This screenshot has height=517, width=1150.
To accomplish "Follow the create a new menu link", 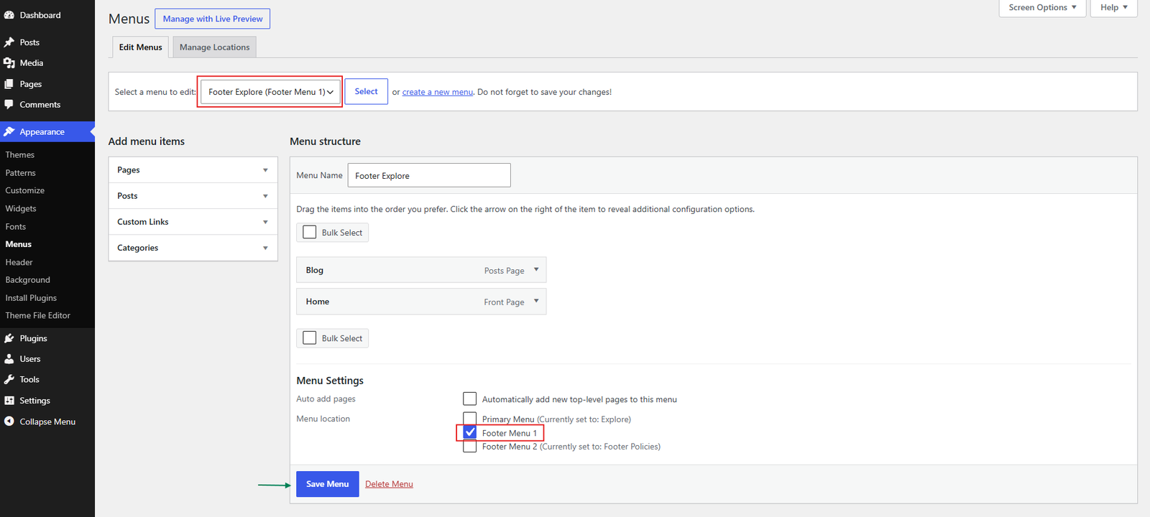I will [x=438, y=92].
